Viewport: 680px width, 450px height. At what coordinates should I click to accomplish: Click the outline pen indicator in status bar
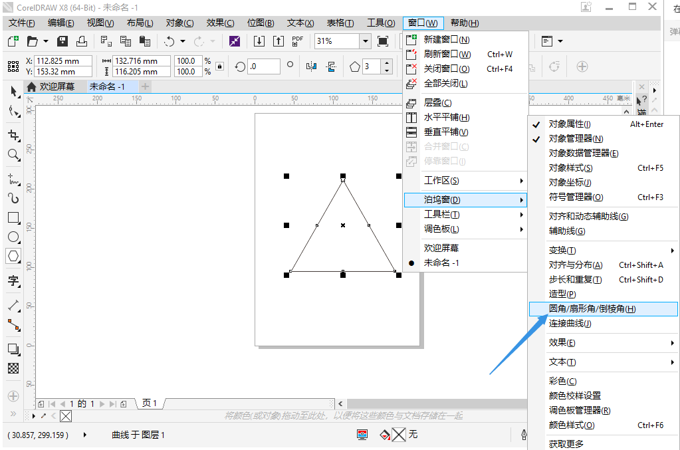click(x=524, y=435)
